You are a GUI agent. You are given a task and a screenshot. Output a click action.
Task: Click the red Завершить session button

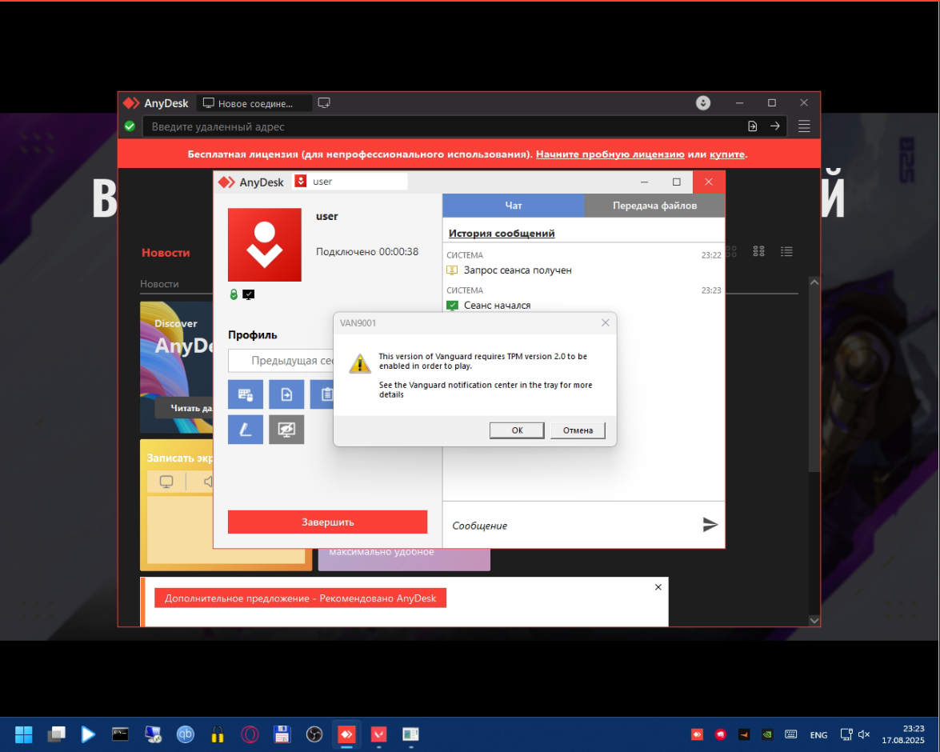click(327, 522)
